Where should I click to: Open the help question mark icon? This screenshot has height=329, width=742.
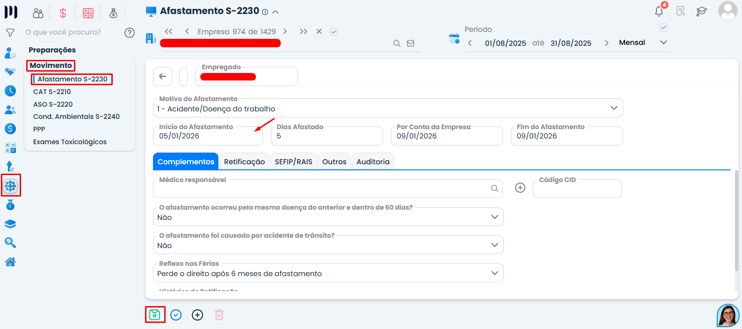(x=130, y=33)
